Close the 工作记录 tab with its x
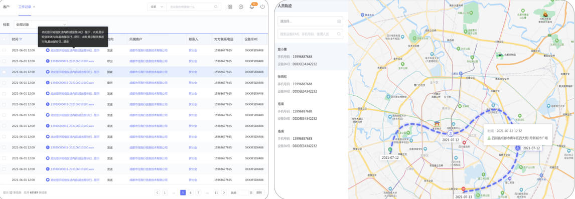Screen dimensions: 575x199 click(34, 7)
